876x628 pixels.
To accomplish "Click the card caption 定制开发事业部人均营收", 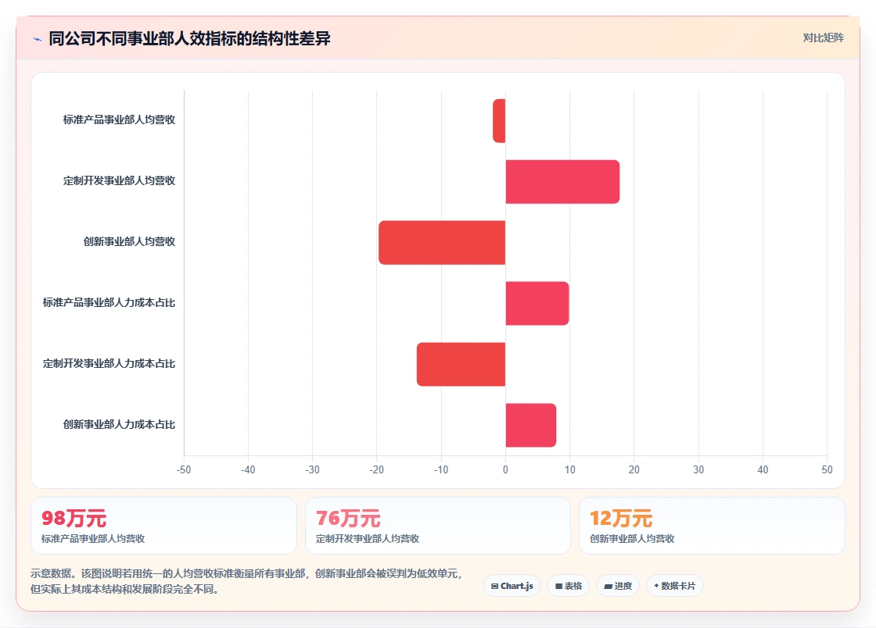I will (367, 539).
